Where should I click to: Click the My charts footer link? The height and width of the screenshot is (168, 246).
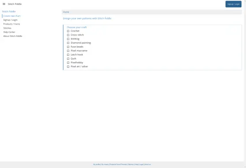point(105,164)
